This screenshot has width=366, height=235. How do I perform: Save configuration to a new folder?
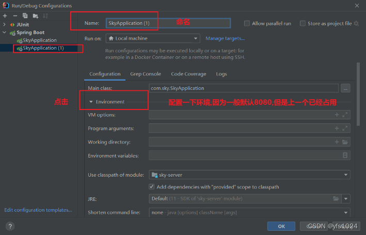pos(36,16)
